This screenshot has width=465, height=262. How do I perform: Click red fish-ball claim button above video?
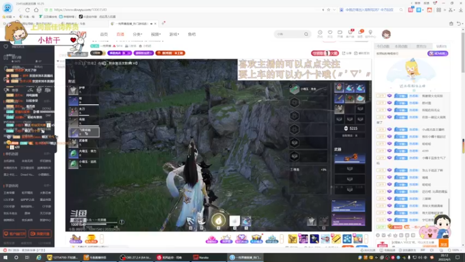325,53
